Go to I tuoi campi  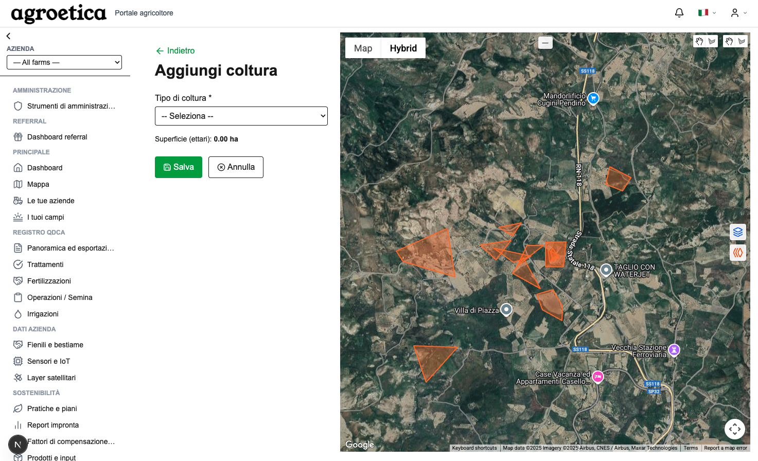click(x=45, y=217)
